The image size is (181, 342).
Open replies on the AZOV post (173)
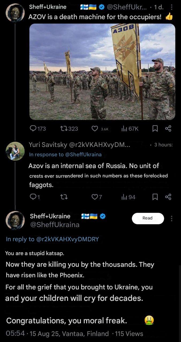(x=37, y=129)
